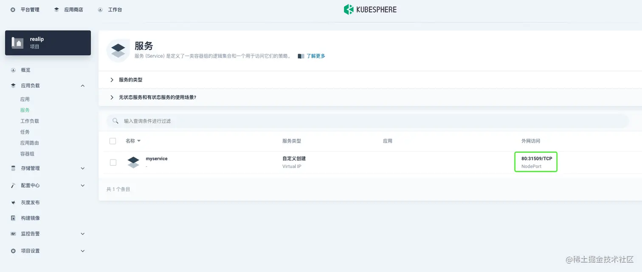Collapse the 应用负载 sidebar section

tap(83, 86)
